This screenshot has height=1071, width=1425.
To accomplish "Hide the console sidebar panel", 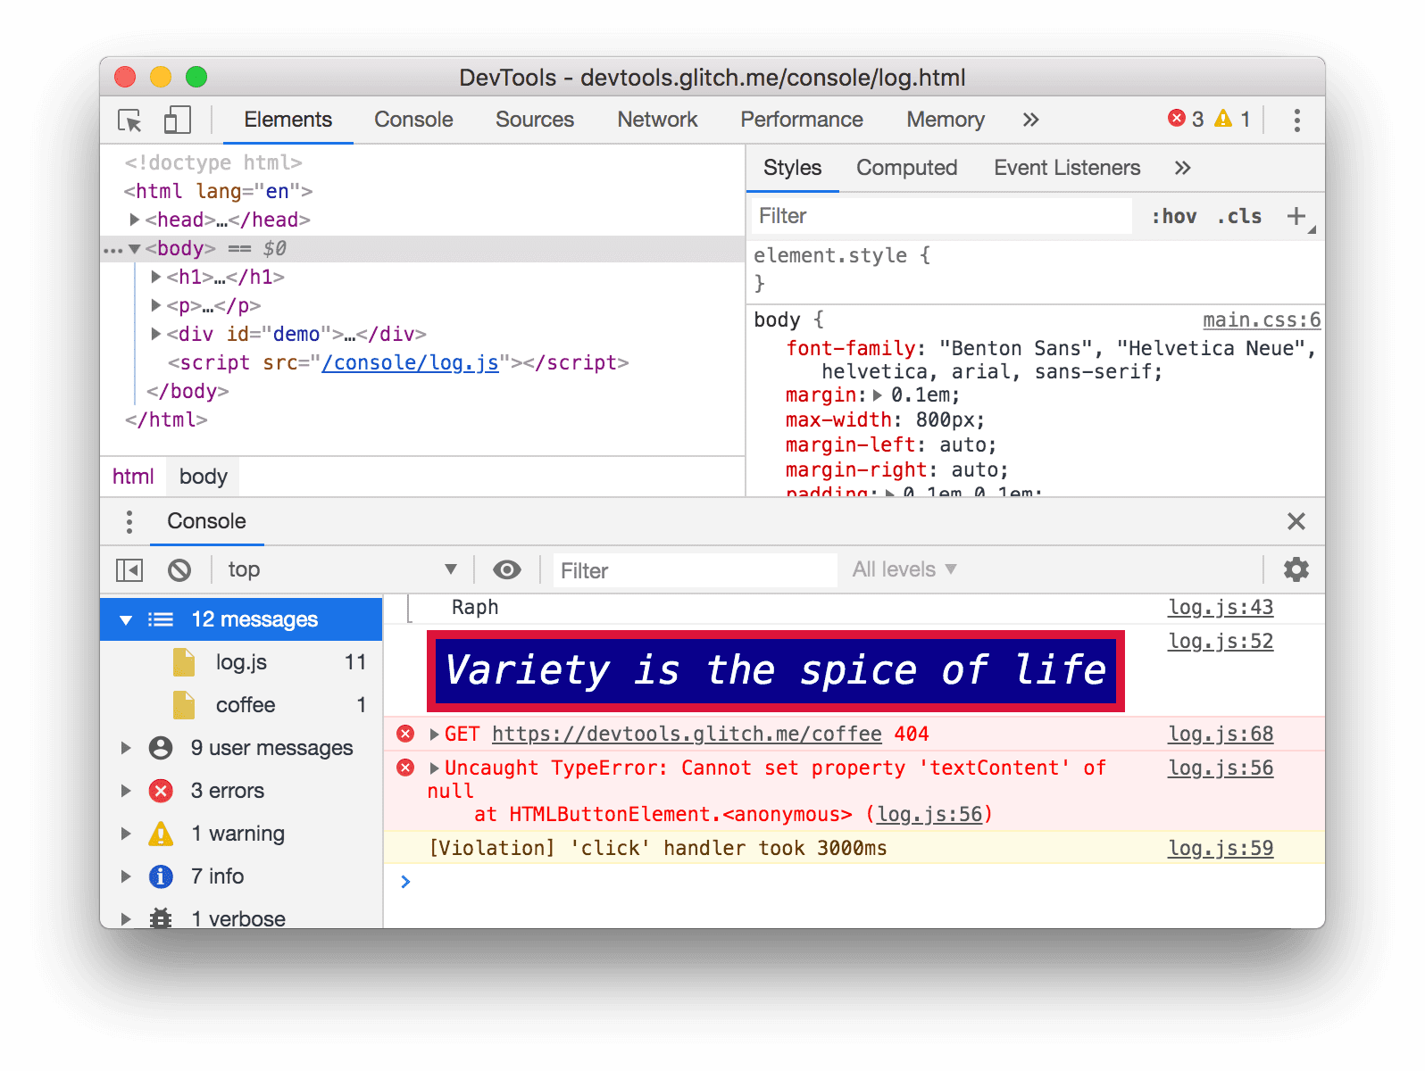I will [x=129, y=570].
